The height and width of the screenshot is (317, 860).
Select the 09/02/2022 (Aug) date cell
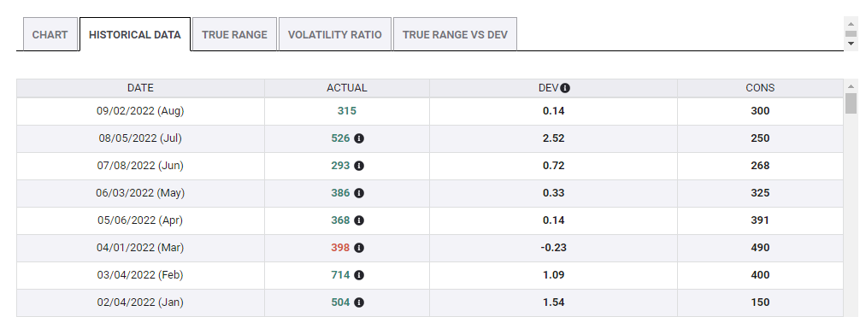(140, 111)
